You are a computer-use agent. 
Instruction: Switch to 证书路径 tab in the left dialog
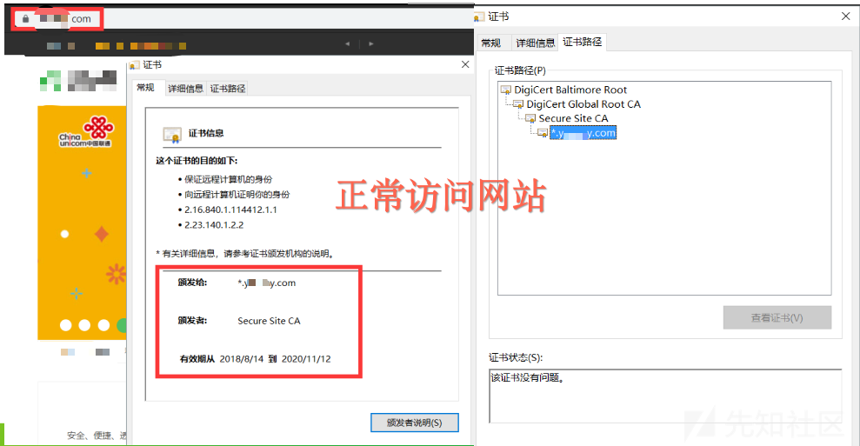point(228,88)
